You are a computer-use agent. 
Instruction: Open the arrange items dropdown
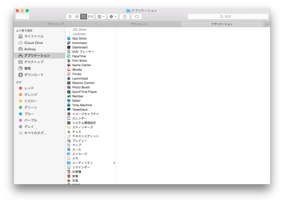(x=101, y=17)
